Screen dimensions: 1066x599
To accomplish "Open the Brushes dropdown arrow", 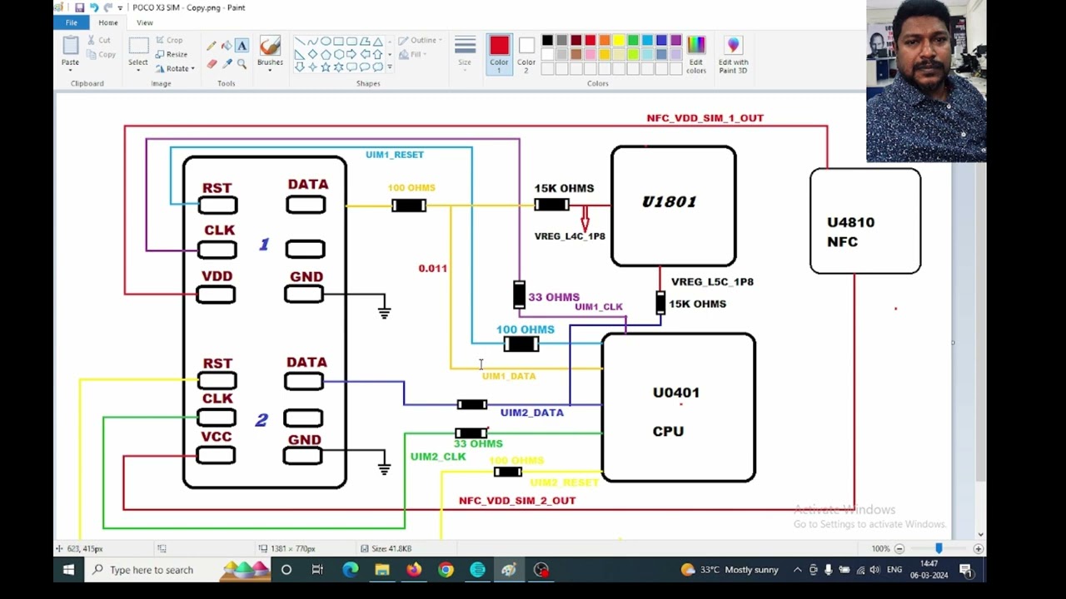I will 270,70.
